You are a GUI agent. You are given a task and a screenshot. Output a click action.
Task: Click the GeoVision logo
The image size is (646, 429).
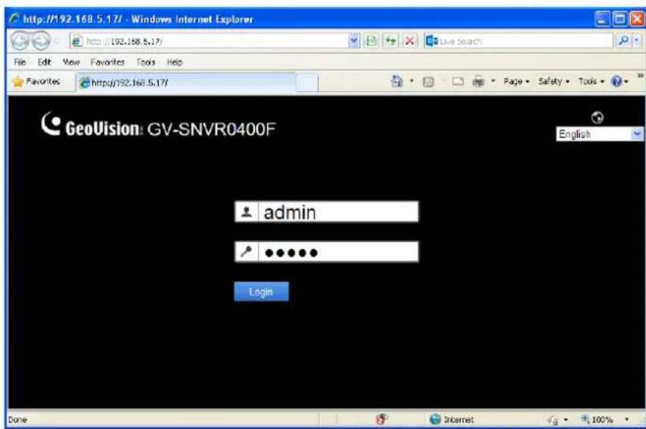91,125
